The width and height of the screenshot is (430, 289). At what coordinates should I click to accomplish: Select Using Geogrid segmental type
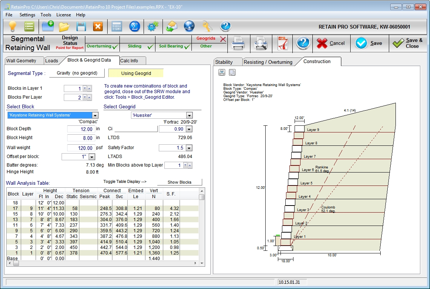(136, 73)
